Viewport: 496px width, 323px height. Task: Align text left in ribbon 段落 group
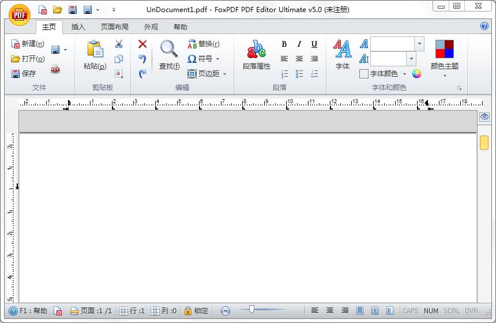[284, 59]
